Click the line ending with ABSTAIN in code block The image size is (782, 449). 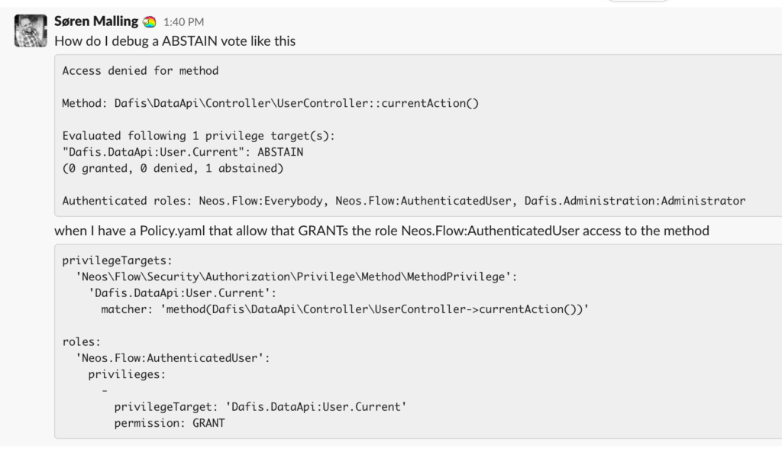(183, 152)
